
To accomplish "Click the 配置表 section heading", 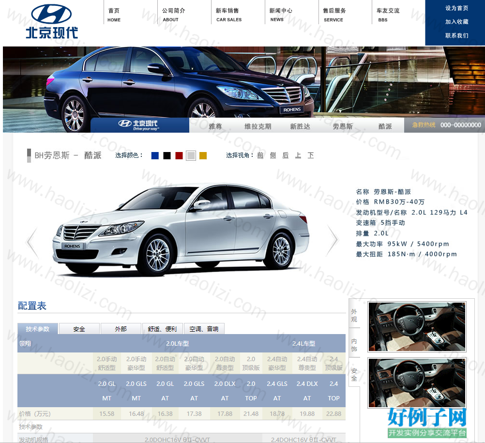I will pyautogui.click(x=32, y=306).
